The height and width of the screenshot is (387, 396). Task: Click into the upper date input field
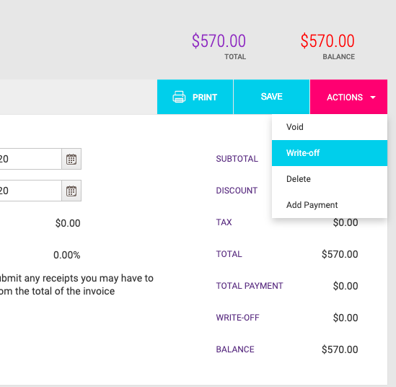[x=30, y=159]
